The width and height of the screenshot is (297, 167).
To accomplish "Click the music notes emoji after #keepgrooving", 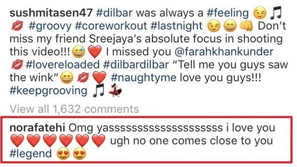I will (98, 90).
